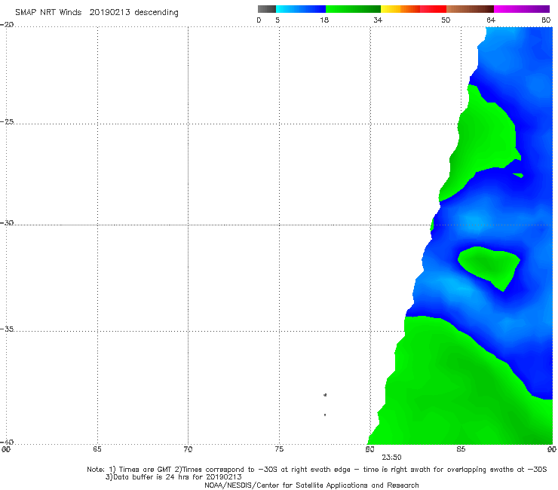Click the gray 0-5 colorbar segment

267,9
